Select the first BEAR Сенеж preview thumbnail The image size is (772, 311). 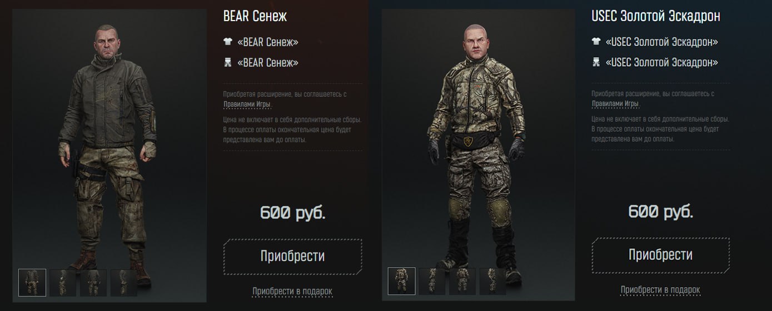point(32,283)
